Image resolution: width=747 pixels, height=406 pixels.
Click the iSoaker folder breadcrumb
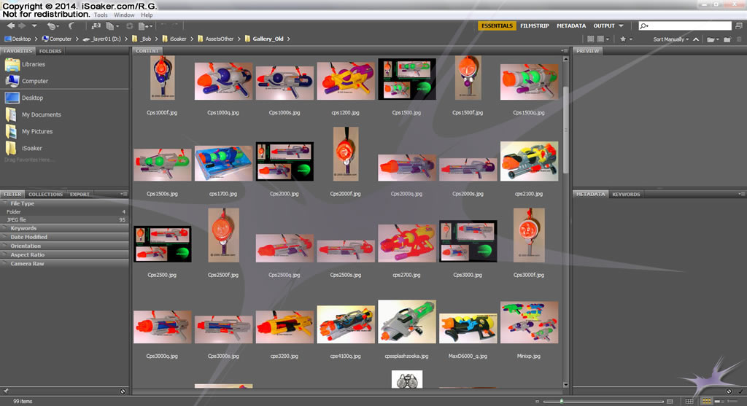(x=174, y=39)
